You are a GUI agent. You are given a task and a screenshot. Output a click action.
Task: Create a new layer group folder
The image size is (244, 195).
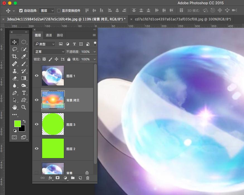pos(73,178)
